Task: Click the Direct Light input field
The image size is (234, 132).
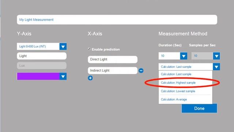Action: pos(113,59)
